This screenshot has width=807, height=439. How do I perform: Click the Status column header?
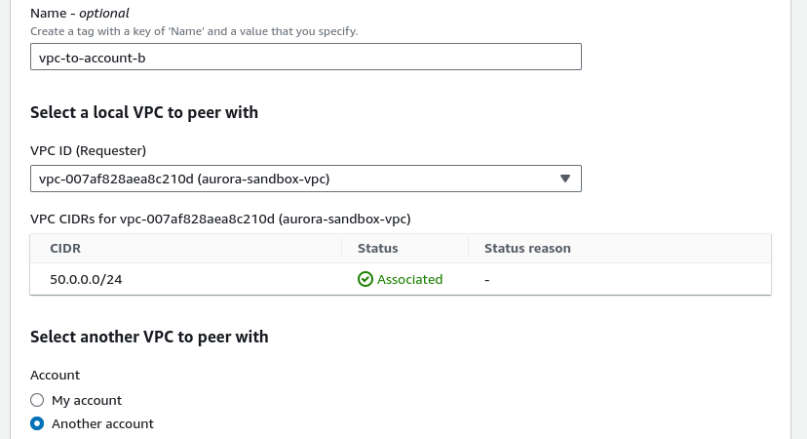[378, 249]
